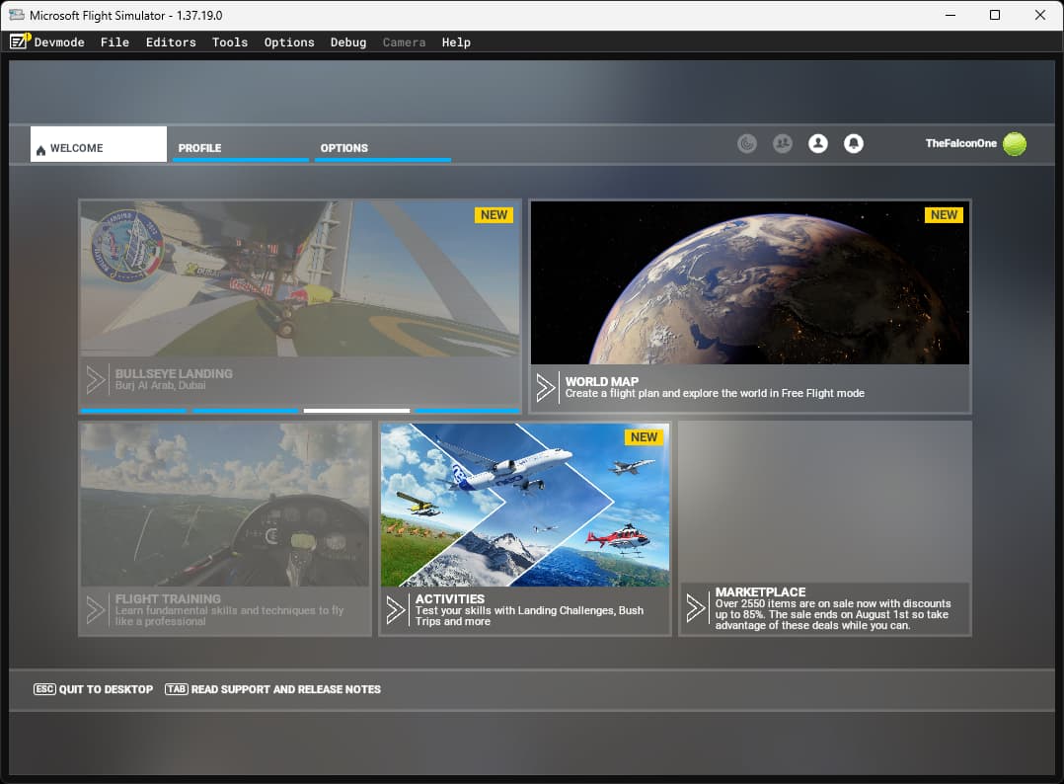Click the arrow icon beside Activities

396,609
